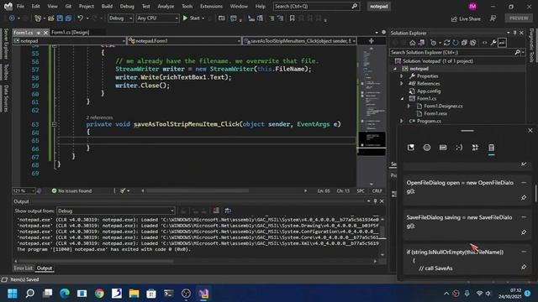Viewport: 538px width, 302px height.
Task: Pin the SaveFileDialog clipboard entry
Action: click(x=524, y=232)
